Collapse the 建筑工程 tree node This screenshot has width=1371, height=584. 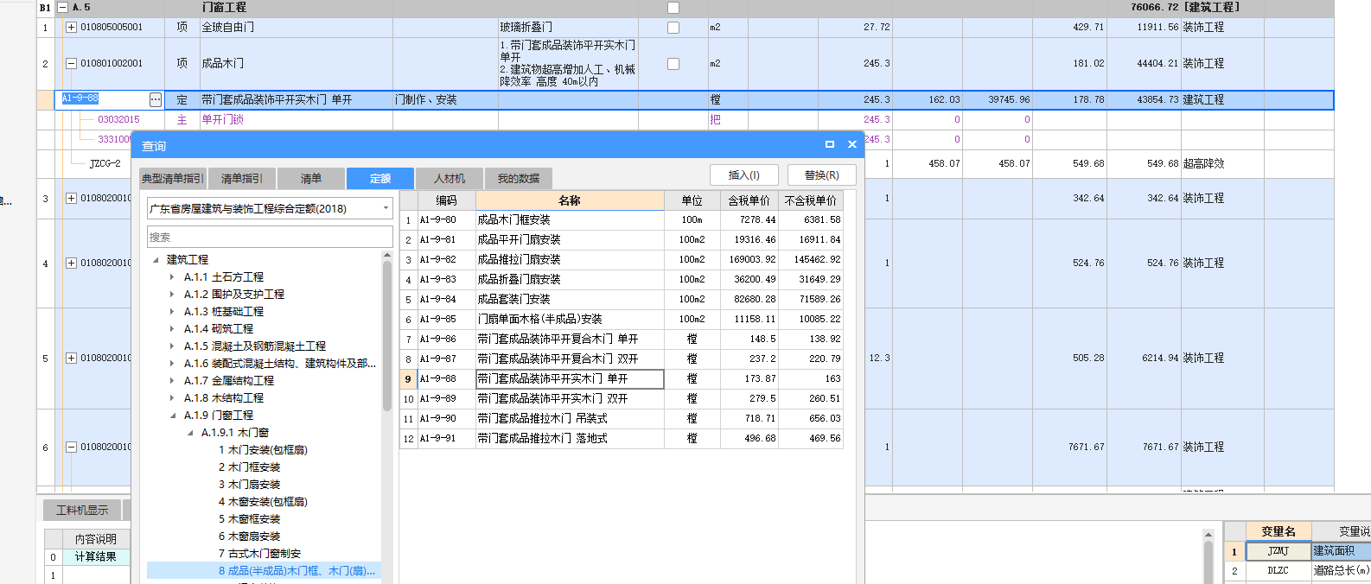pyautogui.click(x=156, y=260)
